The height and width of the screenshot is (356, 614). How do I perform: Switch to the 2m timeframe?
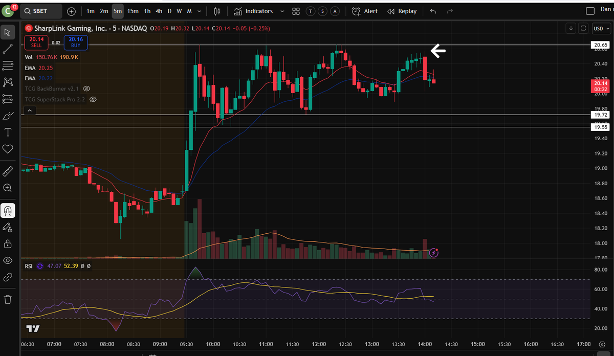(x=104, y=11)
